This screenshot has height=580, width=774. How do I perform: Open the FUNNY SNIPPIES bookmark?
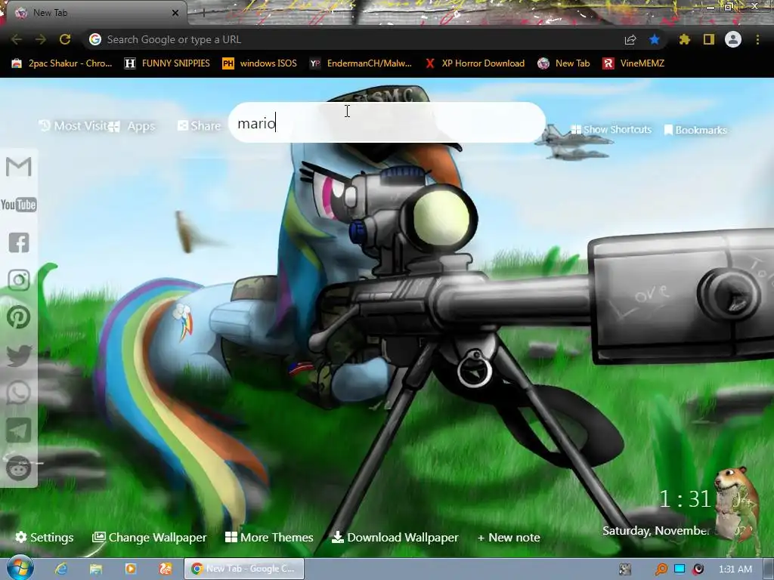pos(167,63)
